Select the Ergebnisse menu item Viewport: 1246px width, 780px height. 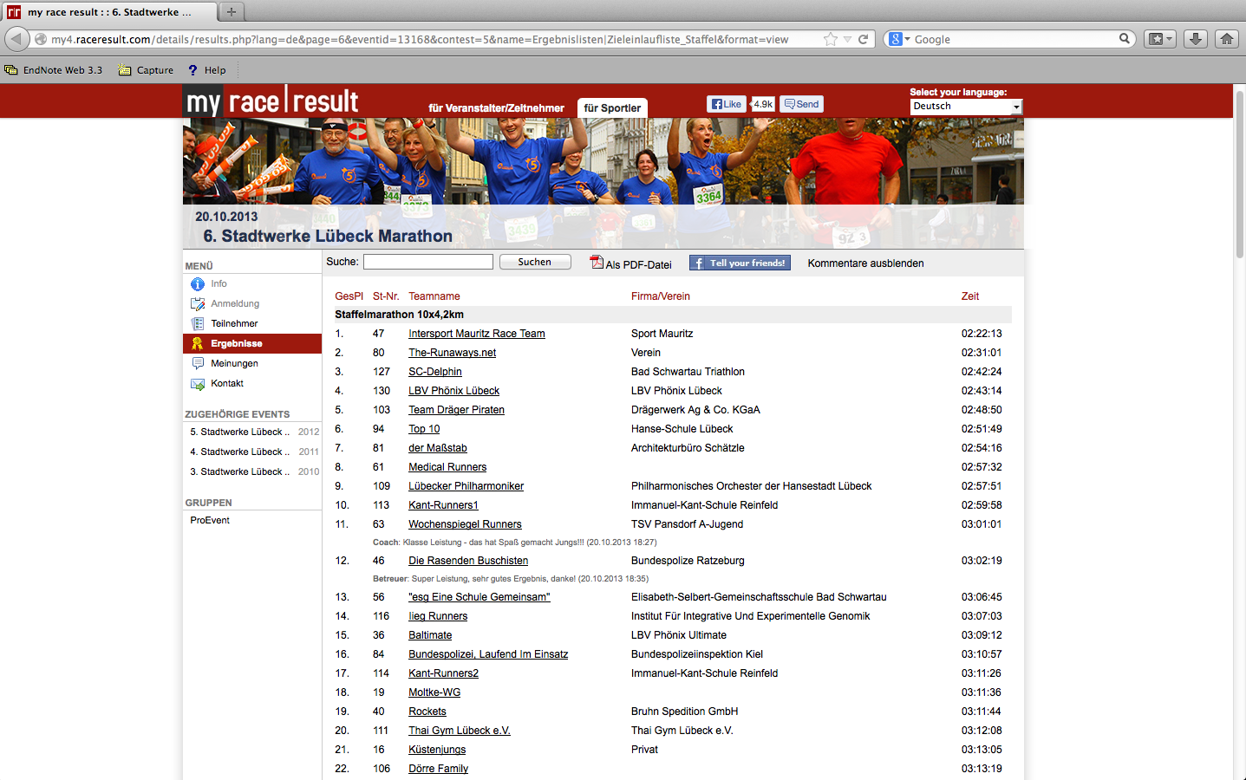click(252, 343)
